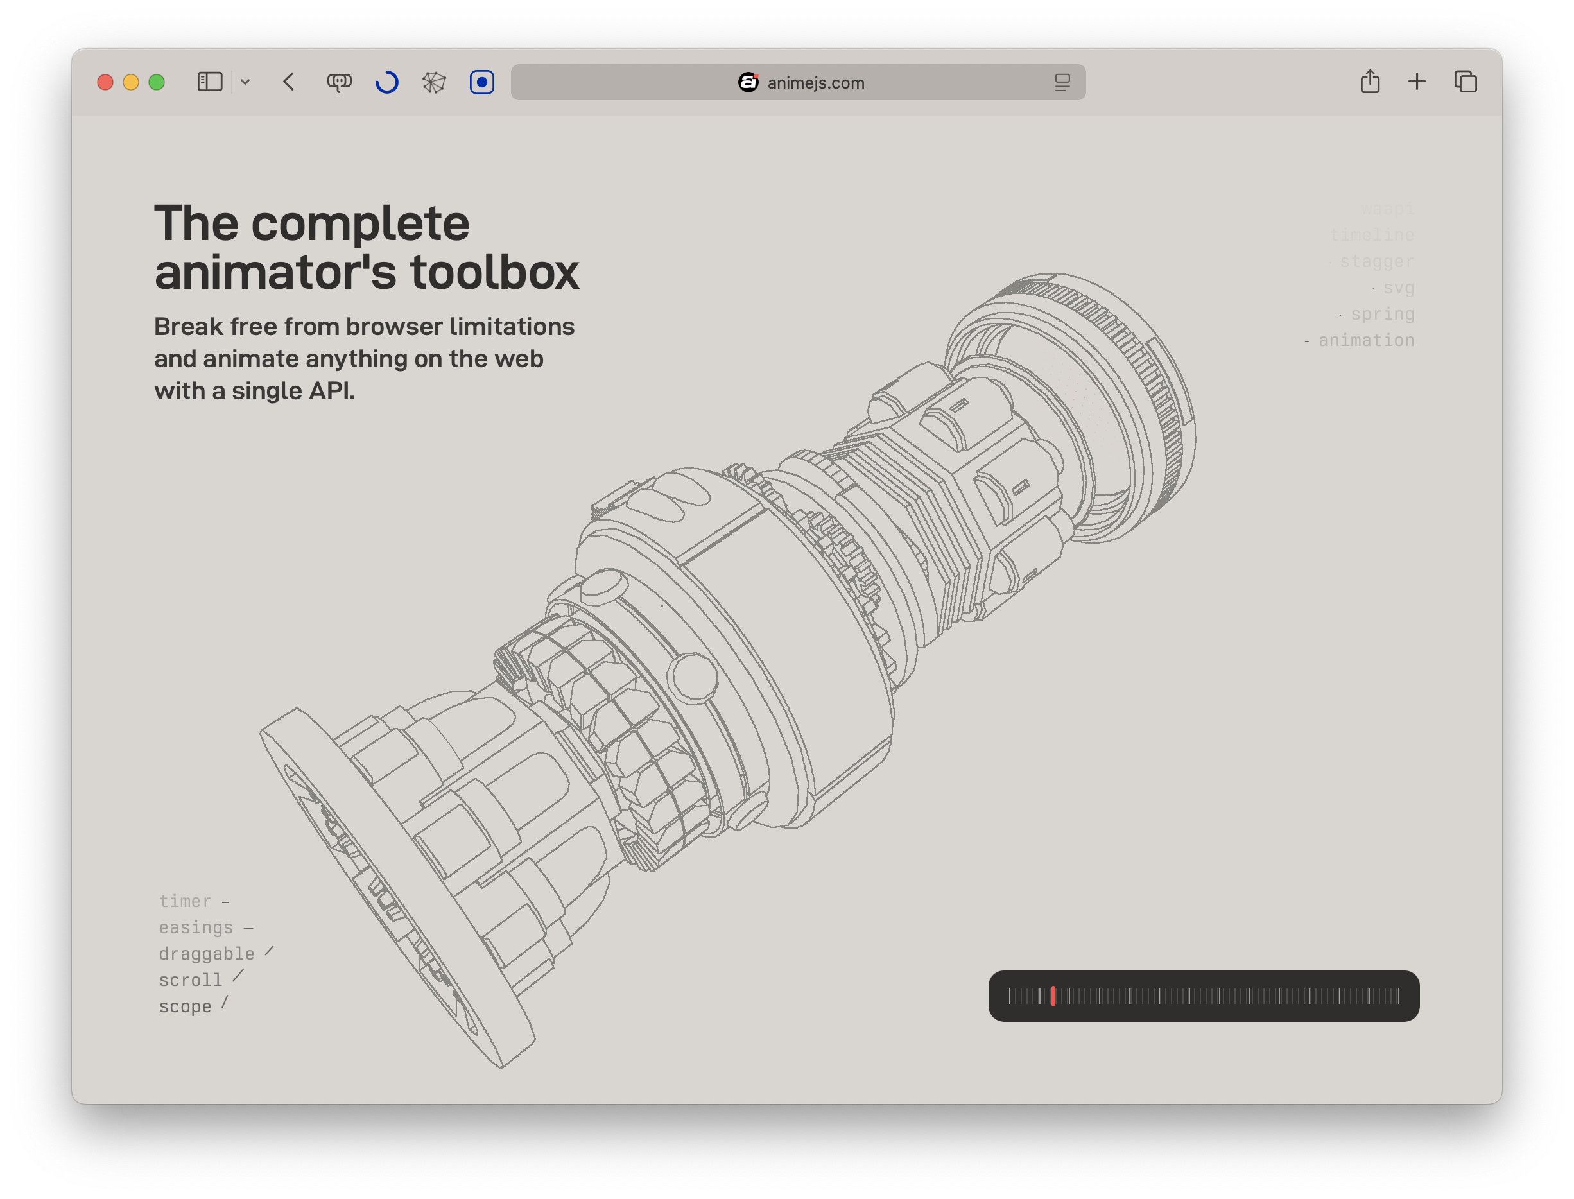The height and width of the screenshot is (1199, 1574).
Task: Expand the spring feature entry
Action: tap(1382, 313)
